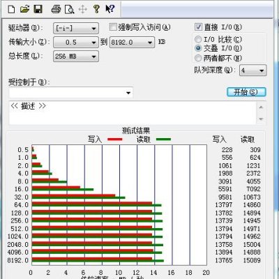This screenshot has height=279, width=279.
Task: Click inside the 描述 description text box
Action: 133,113
